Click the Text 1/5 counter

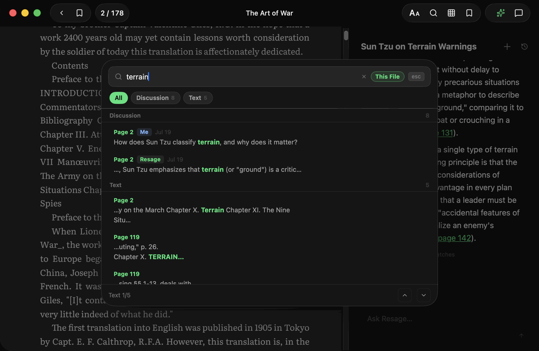click(119, 295)
